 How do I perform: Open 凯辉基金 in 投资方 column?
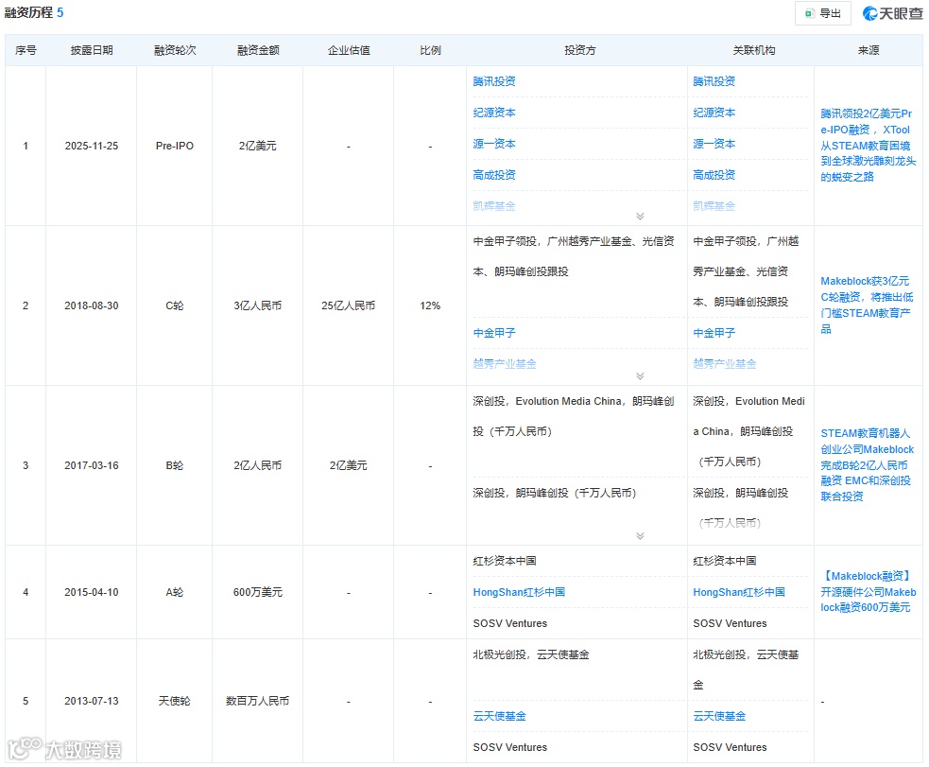494,206
